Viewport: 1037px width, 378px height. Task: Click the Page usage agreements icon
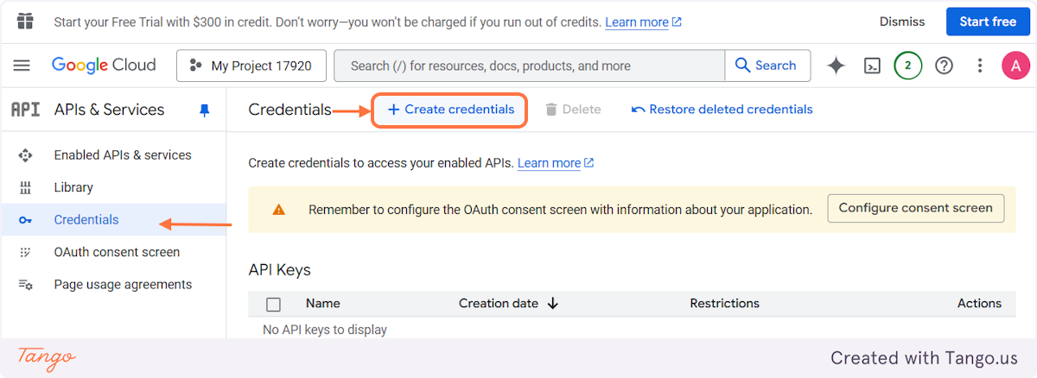point(25,285)
